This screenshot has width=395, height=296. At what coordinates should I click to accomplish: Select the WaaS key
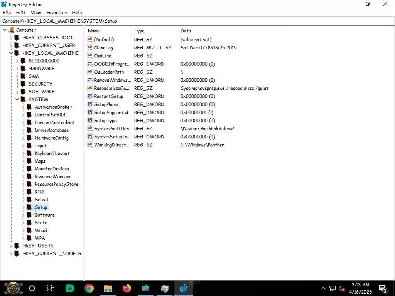[x=41, y=230]
